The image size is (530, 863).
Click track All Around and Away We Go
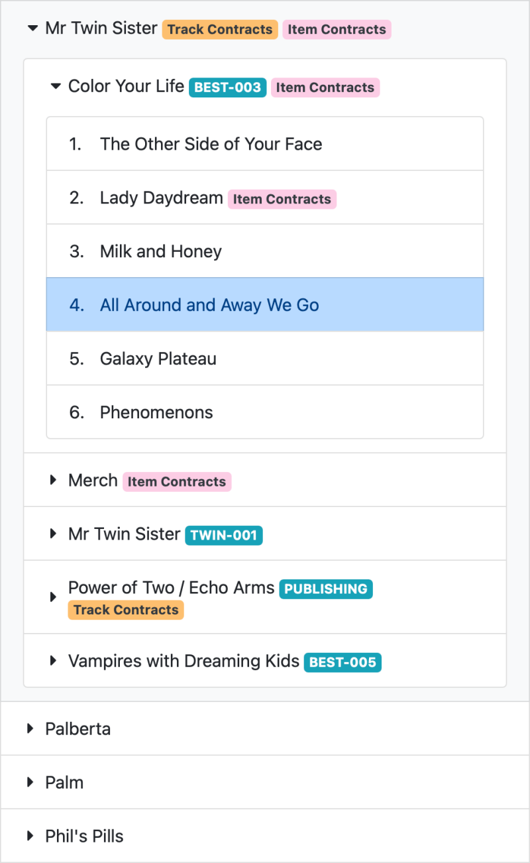click(x=209, y=305)
